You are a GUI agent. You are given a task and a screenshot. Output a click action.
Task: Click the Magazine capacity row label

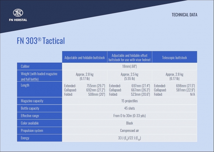pos(32,101)
